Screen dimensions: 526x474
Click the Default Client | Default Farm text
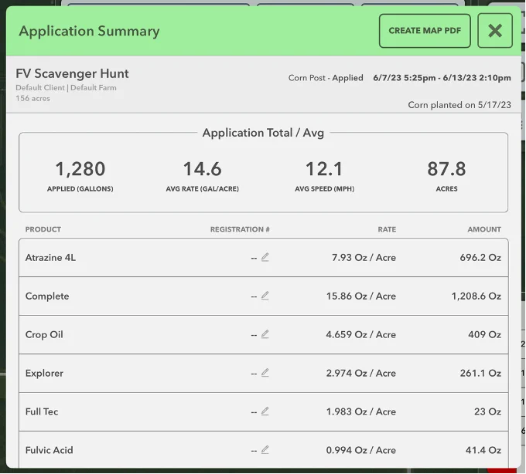click(66, 88)
